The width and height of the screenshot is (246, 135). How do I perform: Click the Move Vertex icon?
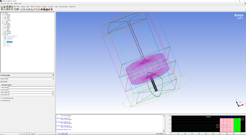pos(34,9)
